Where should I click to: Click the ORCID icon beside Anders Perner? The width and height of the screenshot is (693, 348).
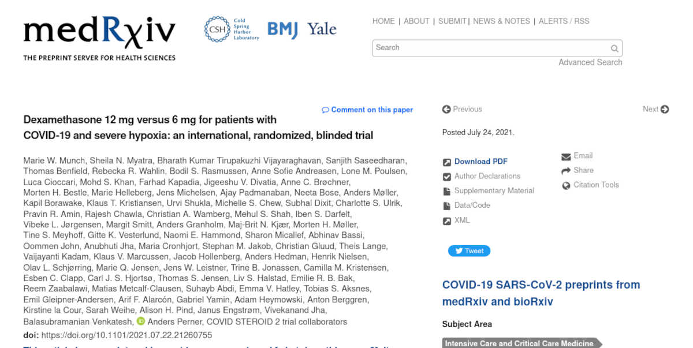point(140,321)
